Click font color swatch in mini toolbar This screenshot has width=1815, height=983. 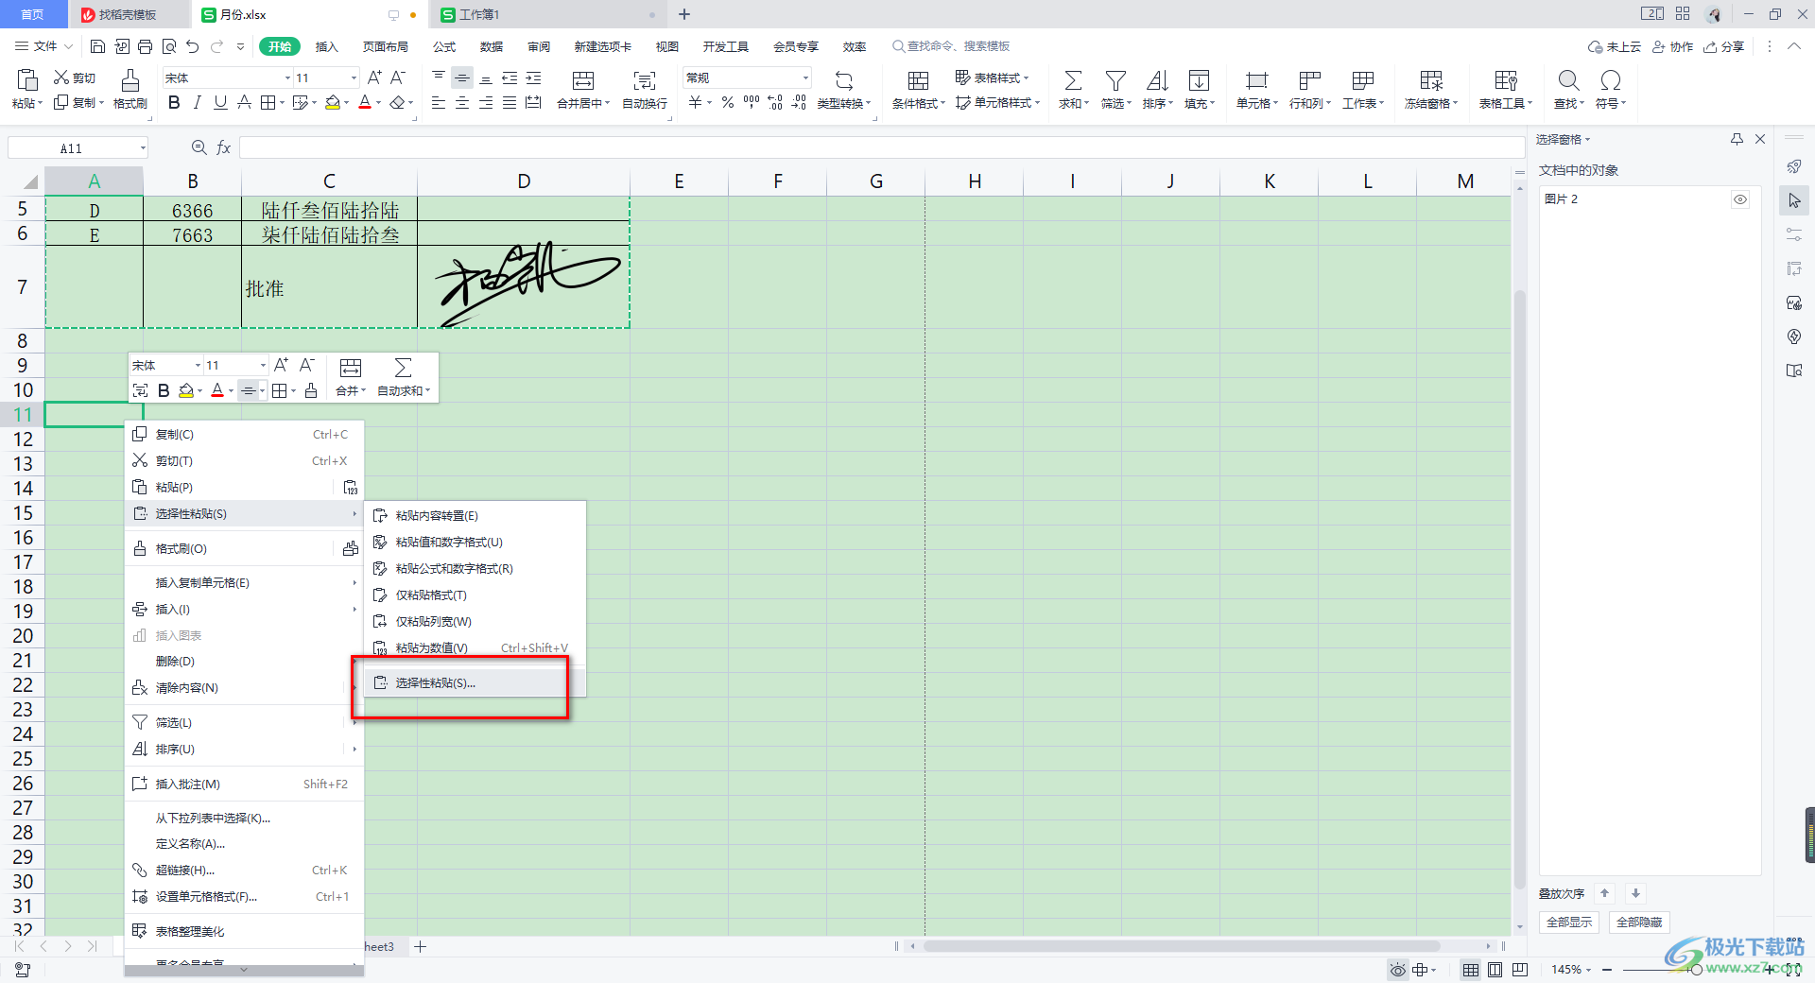(217, 390)
